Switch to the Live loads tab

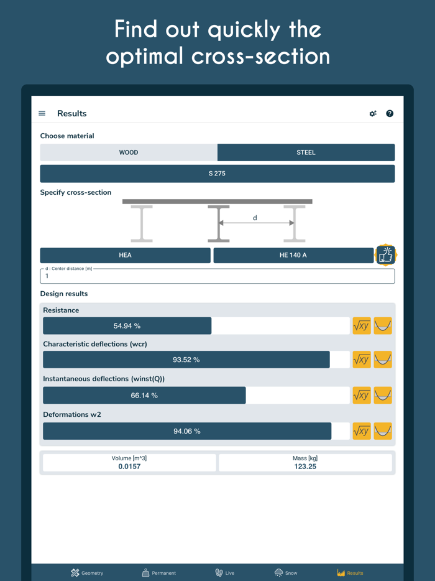(225, 573)
